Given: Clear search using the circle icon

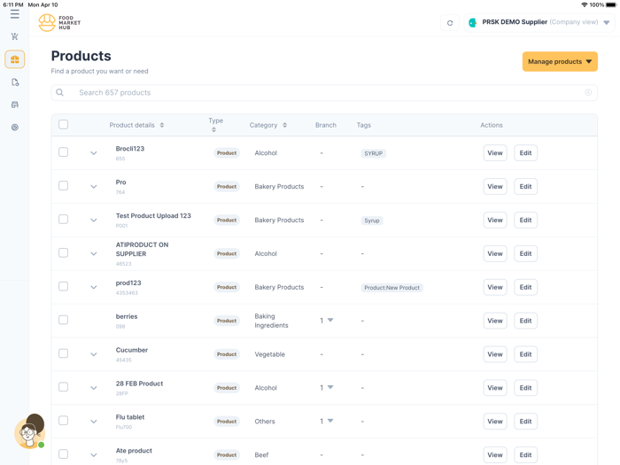Looking at the screenshot, I should 588,92.
